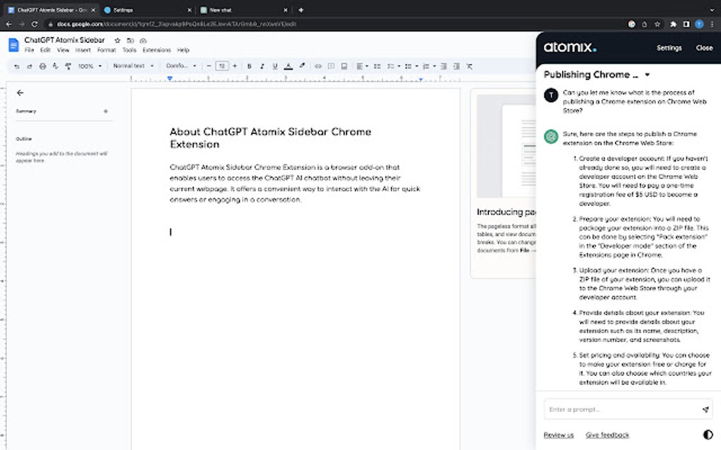Click the Add comment icon
The height and width of the screenshot is (450, 721).
tap(330, 66)
